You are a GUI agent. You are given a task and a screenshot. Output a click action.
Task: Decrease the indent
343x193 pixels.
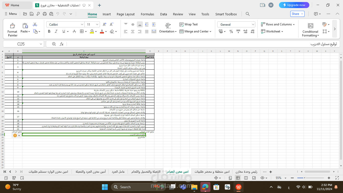pos(147,24)
